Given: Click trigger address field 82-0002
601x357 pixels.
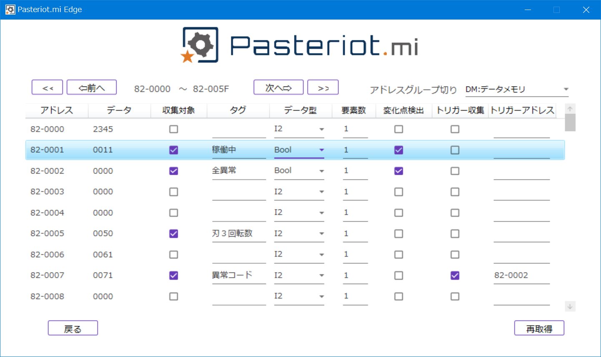Looking at the screenshot, I should 522,275.
